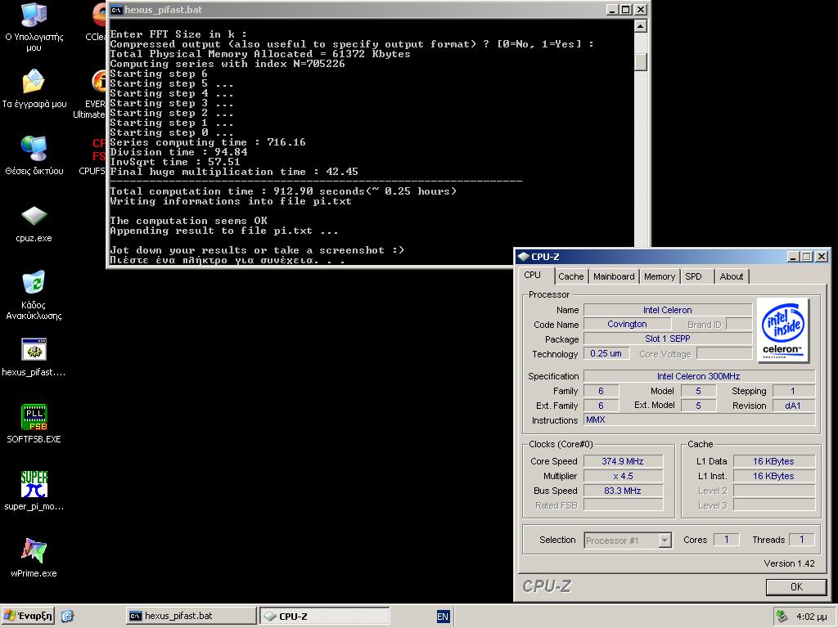Viewport: 838px width, 628px height.
Task: Click the console scrollbar thumb
Action: (641, 61)
